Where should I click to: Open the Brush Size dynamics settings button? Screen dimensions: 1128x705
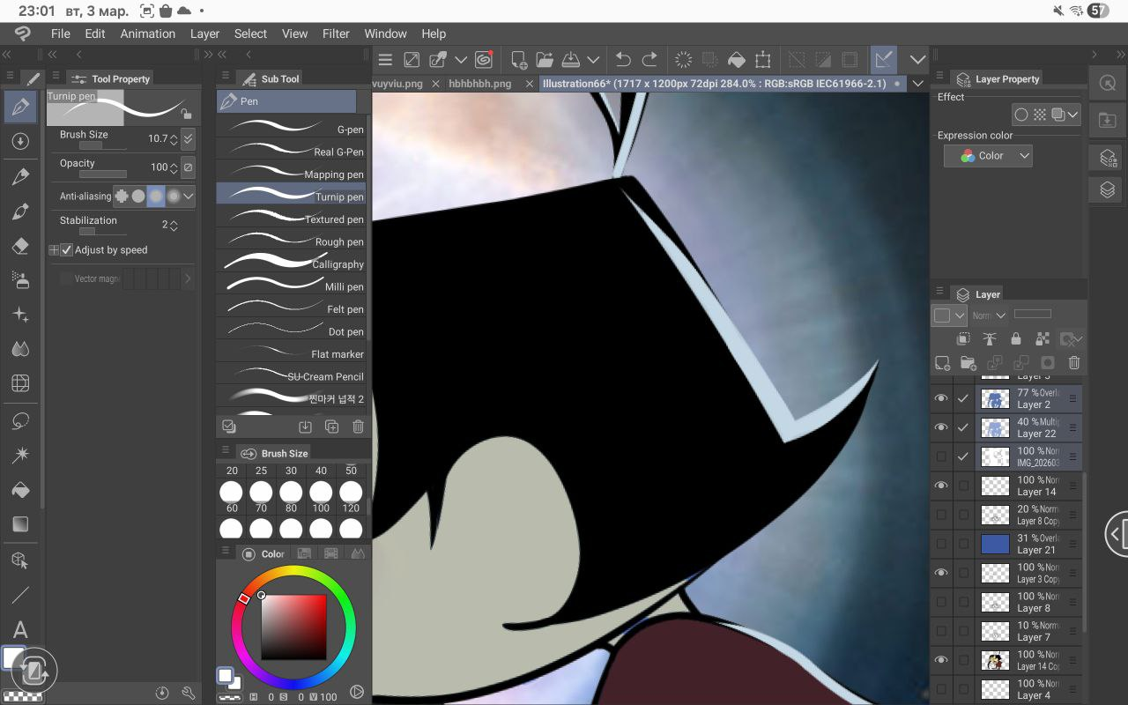pos(188,138)
